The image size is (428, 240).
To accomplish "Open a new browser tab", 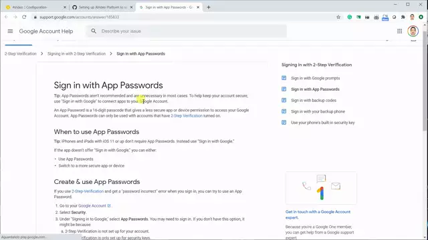I will point(209,7).
